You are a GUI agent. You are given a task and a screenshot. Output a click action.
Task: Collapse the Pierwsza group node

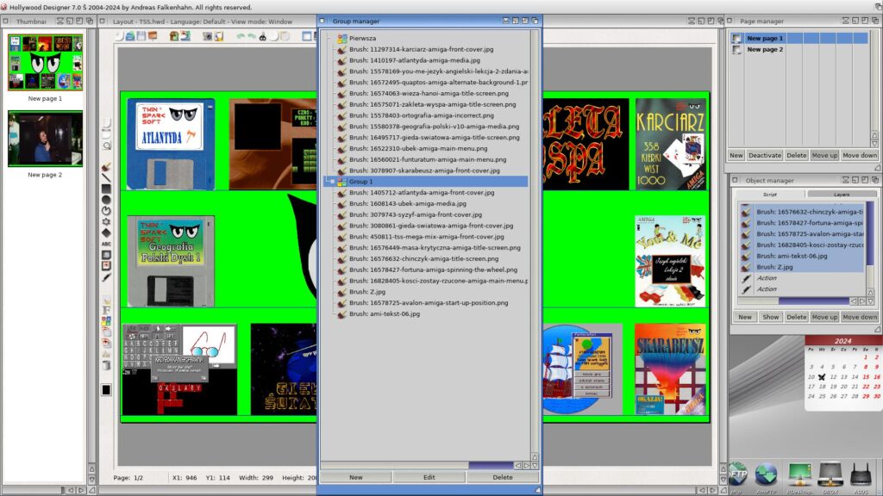[331, 38]
